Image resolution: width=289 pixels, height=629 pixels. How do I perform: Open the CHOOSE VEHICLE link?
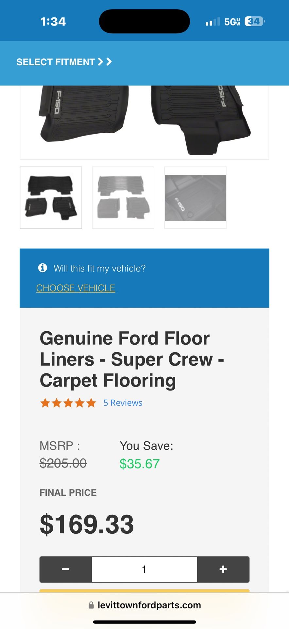[x=76, y=288]
